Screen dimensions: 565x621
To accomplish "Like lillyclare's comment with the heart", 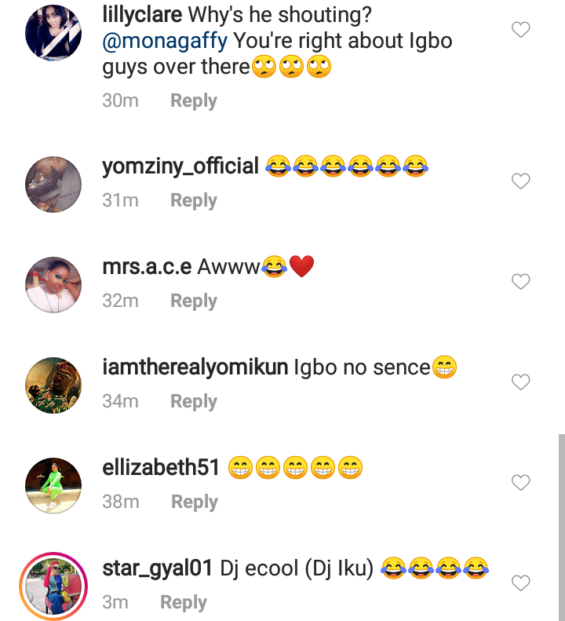I will pyautogui.click(x=520, y=31).
